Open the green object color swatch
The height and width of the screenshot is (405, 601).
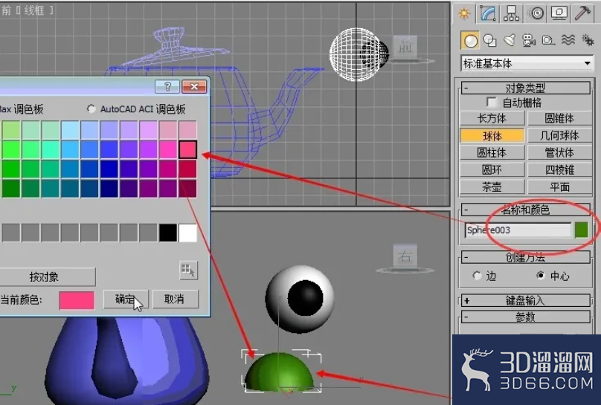[581, 230]
